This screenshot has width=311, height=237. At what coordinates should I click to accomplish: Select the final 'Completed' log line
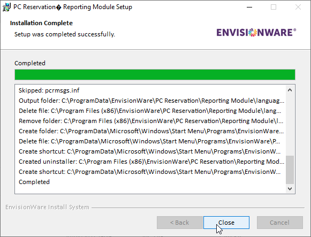[34, 182]
